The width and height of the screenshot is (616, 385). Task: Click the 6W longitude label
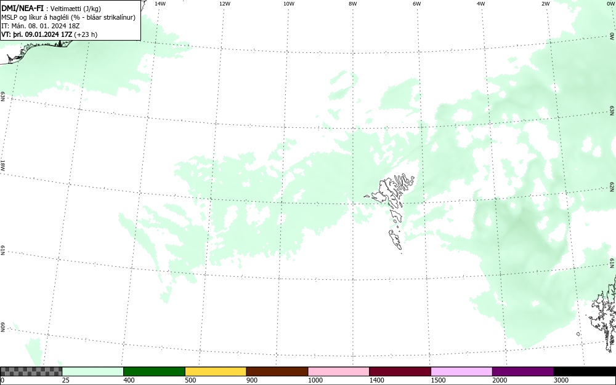[x=417, y=4]
